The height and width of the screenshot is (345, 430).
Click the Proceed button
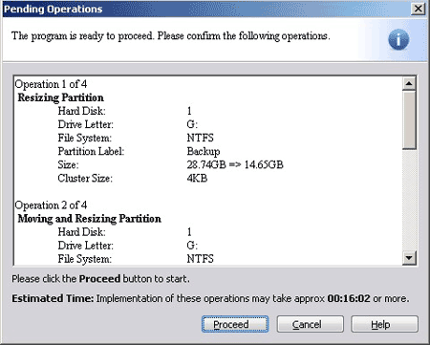[x=235, y=324]
